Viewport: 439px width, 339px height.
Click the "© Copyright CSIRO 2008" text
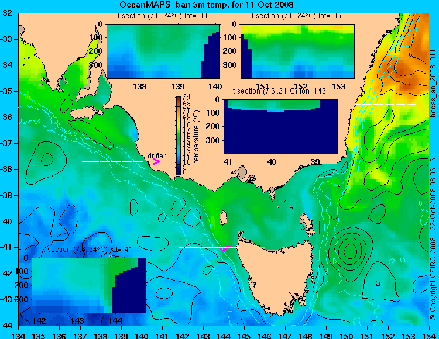433,278
